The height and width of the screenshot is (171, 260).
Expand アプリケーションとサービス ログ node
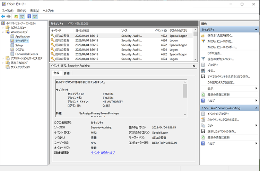click(3, 58)
